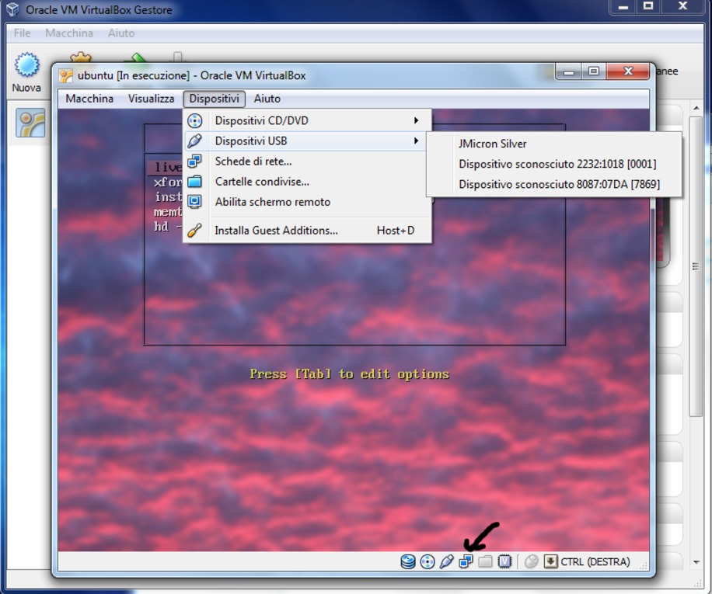Expand the Dispositivi CD/DVD submenu arrow

(x=416, y=120)
